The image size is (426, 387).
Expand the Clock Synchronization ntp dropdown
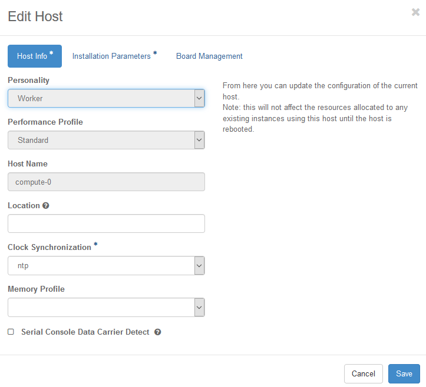[x=106, y=265]
